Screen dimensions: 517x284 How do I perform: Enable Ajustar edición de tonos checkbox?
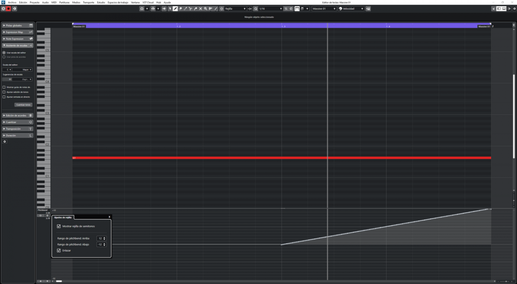pyautogui.click(x=4, y=92)
